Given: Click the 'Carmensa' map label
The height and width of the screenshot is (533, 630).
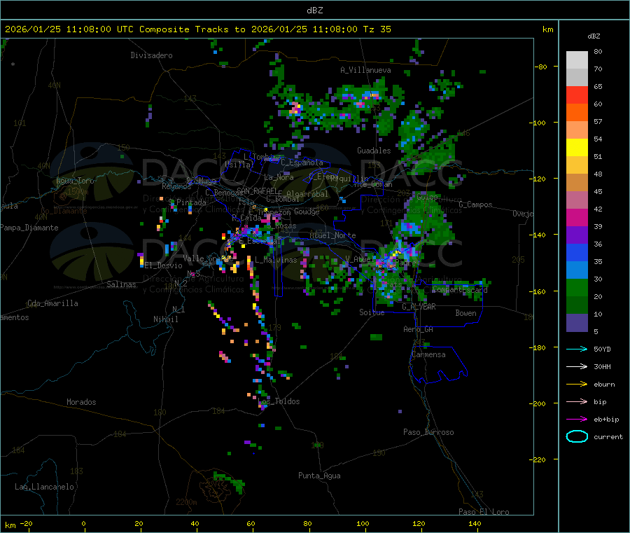Looking at the screenshot, I should 428,354.
